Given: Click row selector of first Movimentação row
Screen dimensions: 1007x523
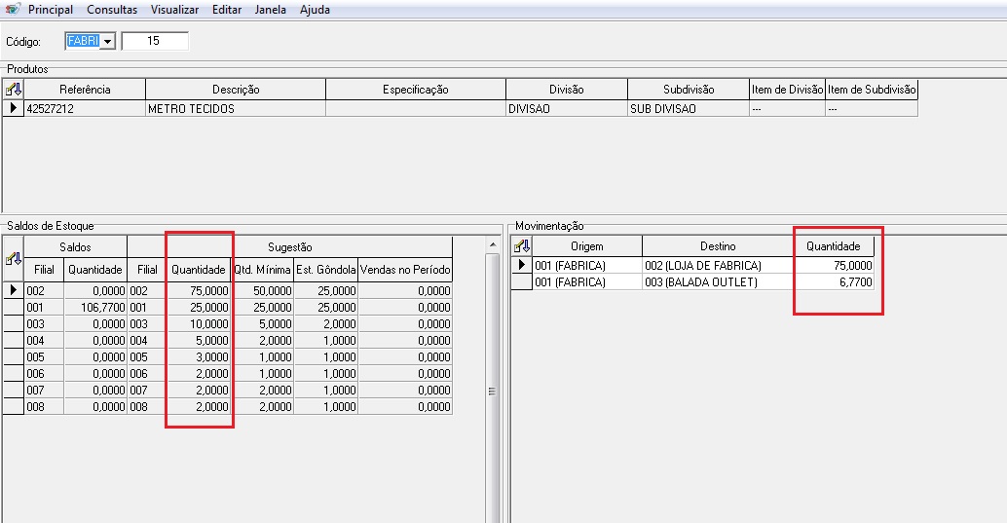Looking at the screenshot, I should [522, 265].
